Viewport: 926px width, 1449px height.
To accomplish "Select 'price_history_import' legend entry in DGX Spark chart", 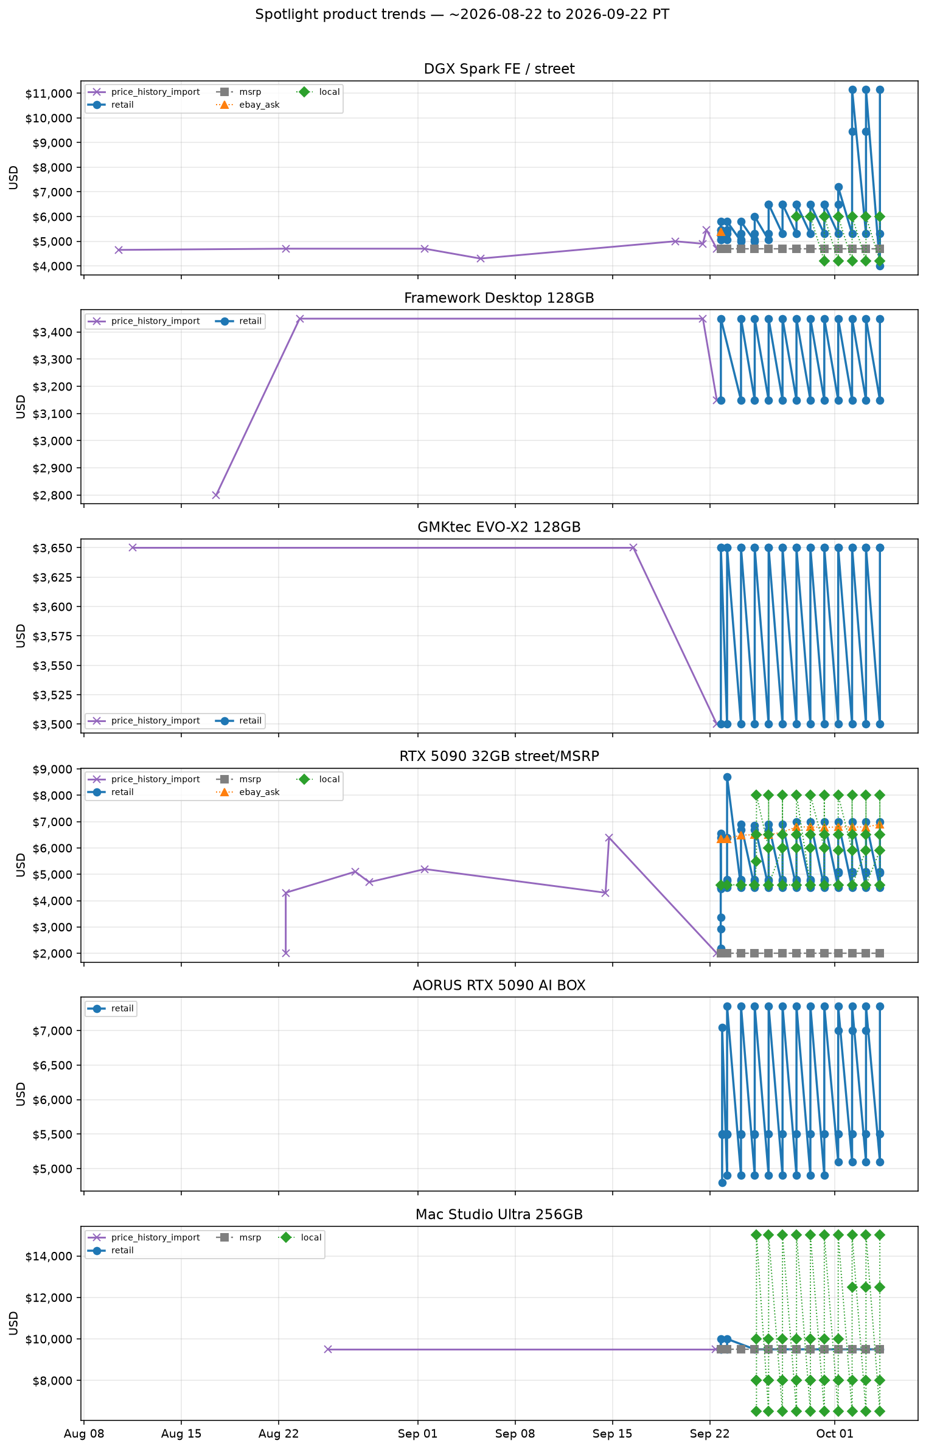I will pos(144,92).
